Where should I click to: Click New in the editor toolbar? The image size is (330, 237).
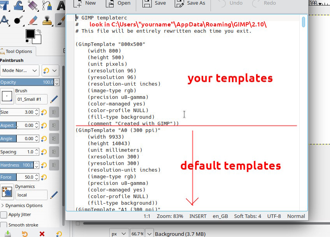click(x=84, y=3)
